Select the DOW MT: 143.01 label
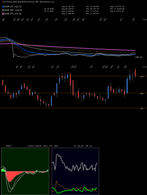147x195 pixels. (x=13, y=10)
